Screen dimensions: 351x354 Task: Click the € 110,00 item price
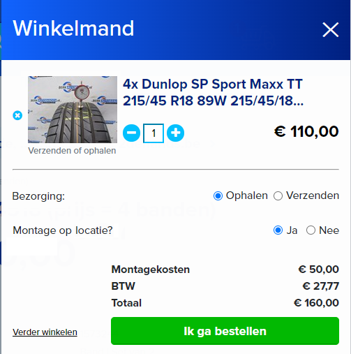click(x=306, y=131)
